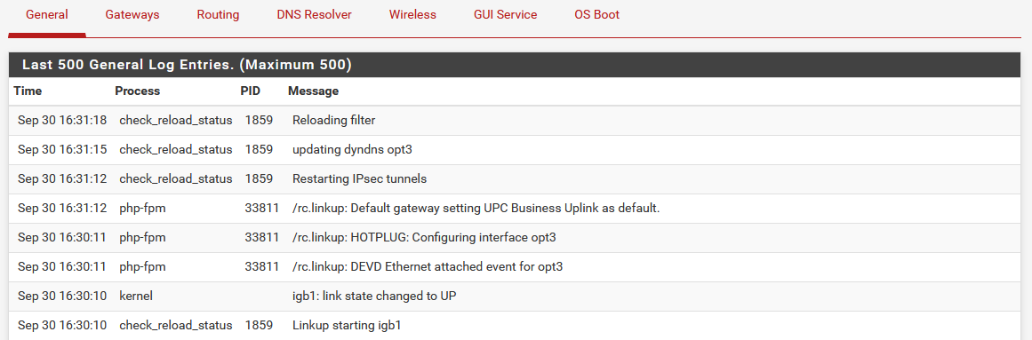Image resolution: width=1032 pixels, height=340 pixels.
Task: Select the DEVD Ethernet attached event message
Action: pos(428,266)
